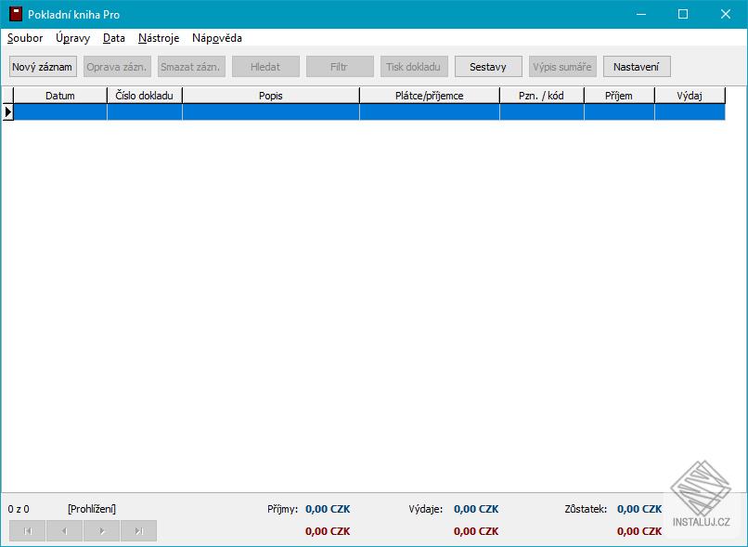Go to the first record navigation arrow
The height and width of the screenshot is (547, 748).
click(27, 531)
